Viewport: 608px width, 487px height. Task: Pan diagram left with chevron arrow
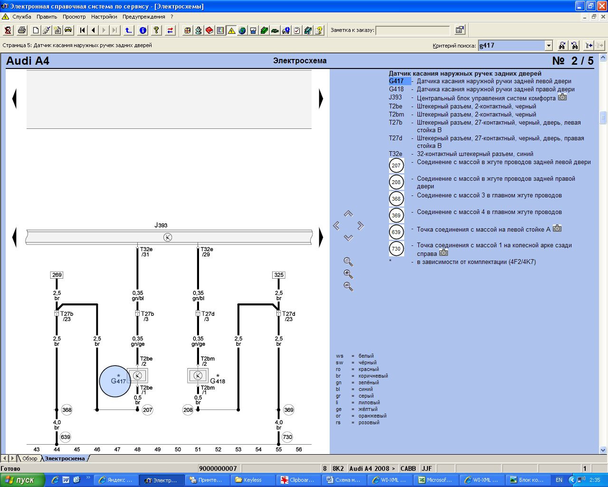point(336,225)
